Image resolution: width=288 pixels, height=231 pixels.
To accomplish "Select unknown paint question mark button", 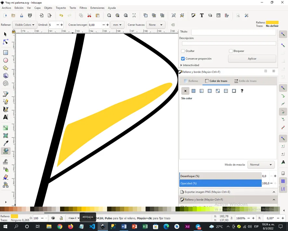I will tap(242, 91).
